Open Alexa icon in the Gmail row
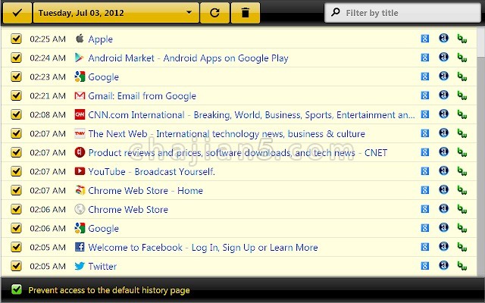This screenshot has width=485, height=303. coord(443,95)
